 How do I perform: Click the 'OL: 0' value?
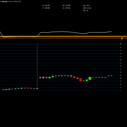85,11
